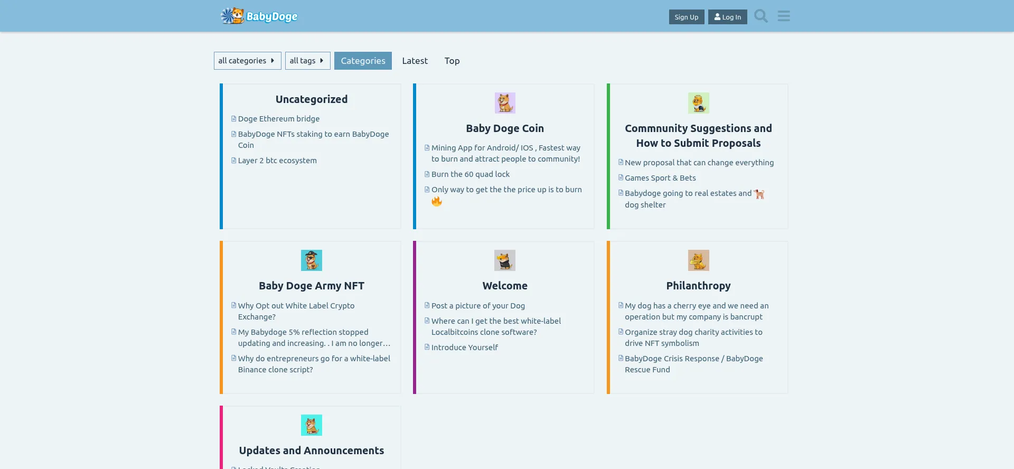Viewport: 1014px width, 469px height.
Task: Click the topic icon beside Burn the 60 quad lock
Action: point(427,174)
